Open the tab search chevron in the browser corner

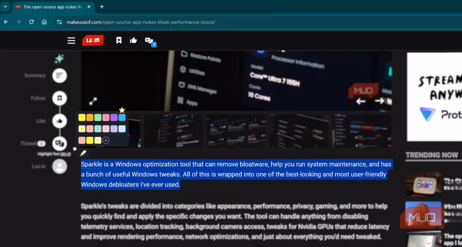(x=5, y=6)
